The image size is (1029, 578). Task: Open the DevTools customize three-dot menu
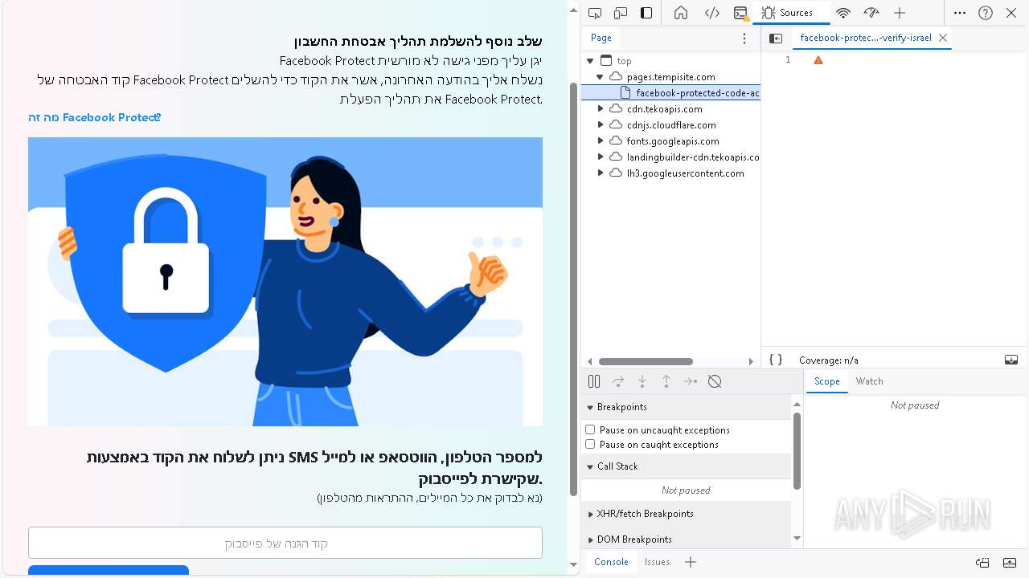960,13
